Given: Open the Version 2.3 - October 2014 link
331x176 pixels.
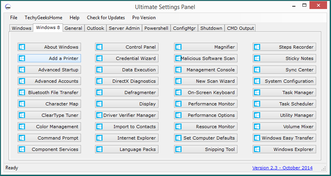Looking at the screenshot, I should (x=282, y=168).
